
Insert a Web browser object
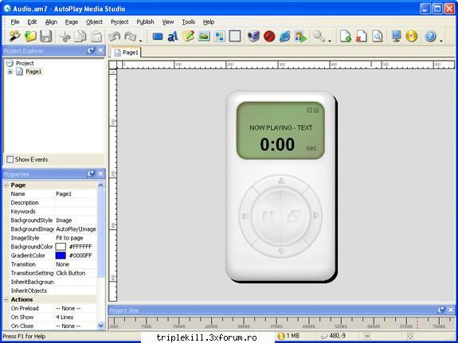coord(285,37)
